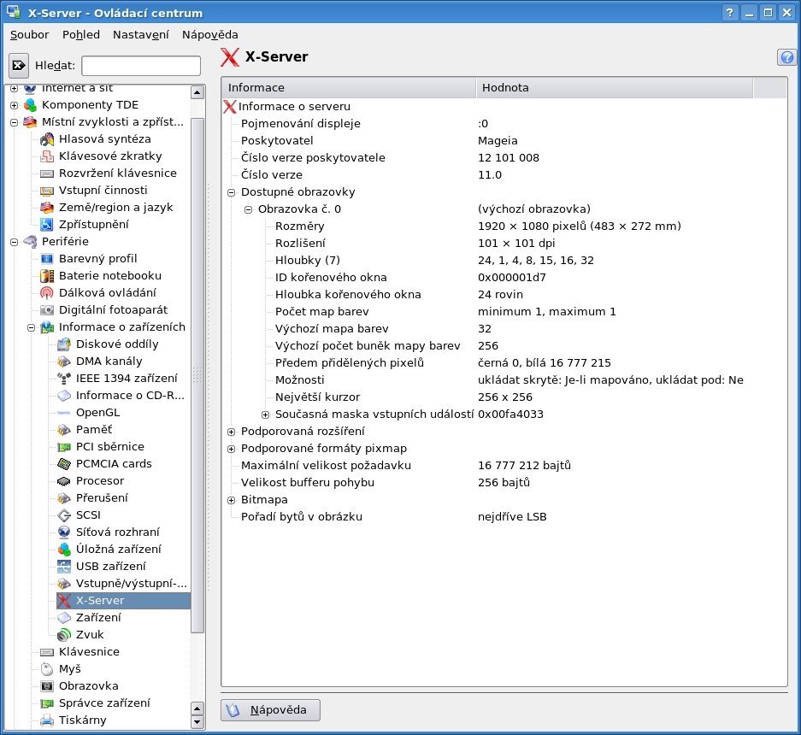Select the Obrazovka monitor icon

[47, 686]
